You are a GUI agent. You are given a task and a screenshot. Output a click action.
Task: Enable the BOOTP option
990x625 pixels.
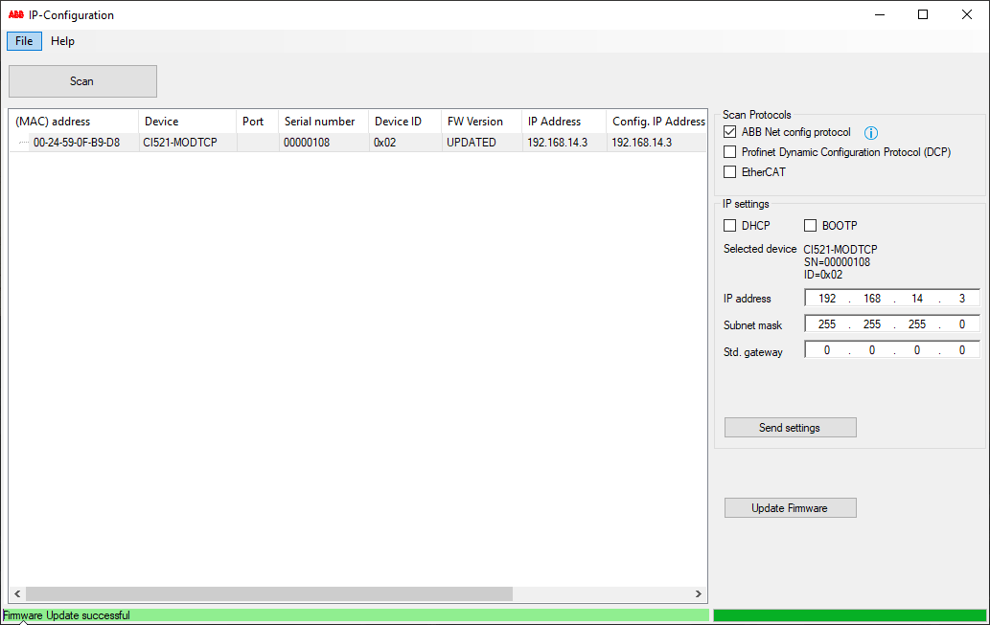809,225
